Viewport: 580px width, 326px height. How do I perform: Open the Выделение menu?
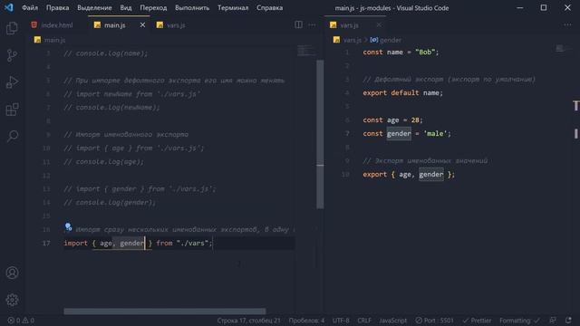pyautogui.click(x=94, y=7)
